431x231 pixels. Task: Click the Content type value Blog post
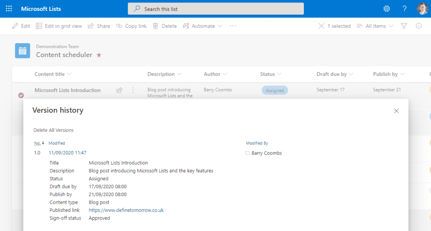pyautogui.click(x=99, y=202)
